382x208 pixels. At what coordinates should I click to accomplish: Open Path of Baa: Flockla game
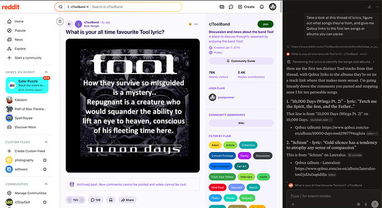(x=26, y=109)
